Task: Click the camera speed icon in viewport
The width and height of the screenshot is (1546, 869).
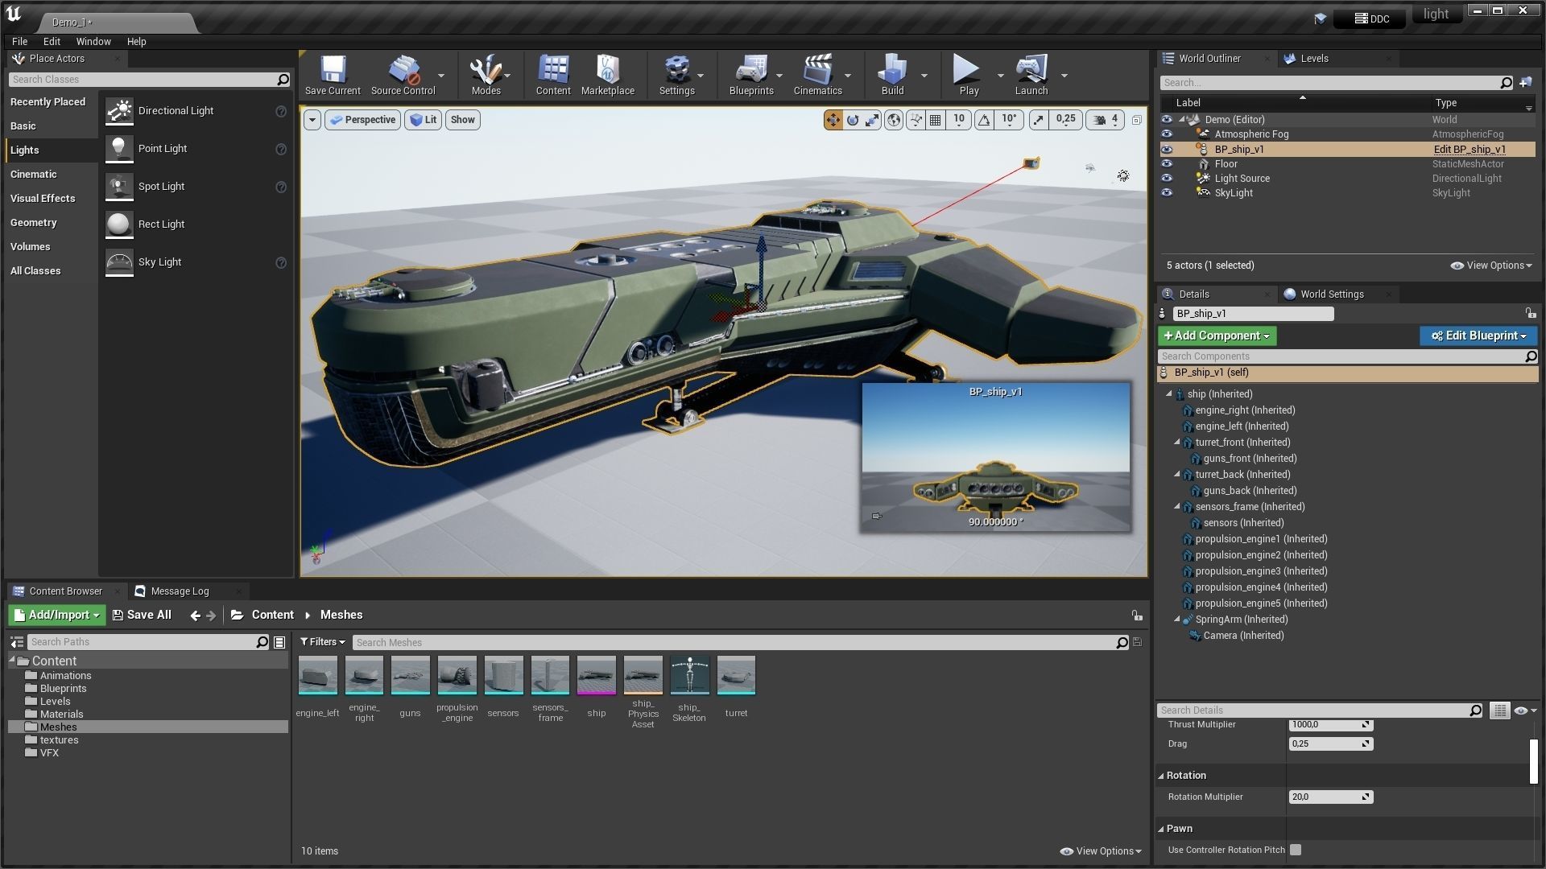Action: (x=1099, y=120)
